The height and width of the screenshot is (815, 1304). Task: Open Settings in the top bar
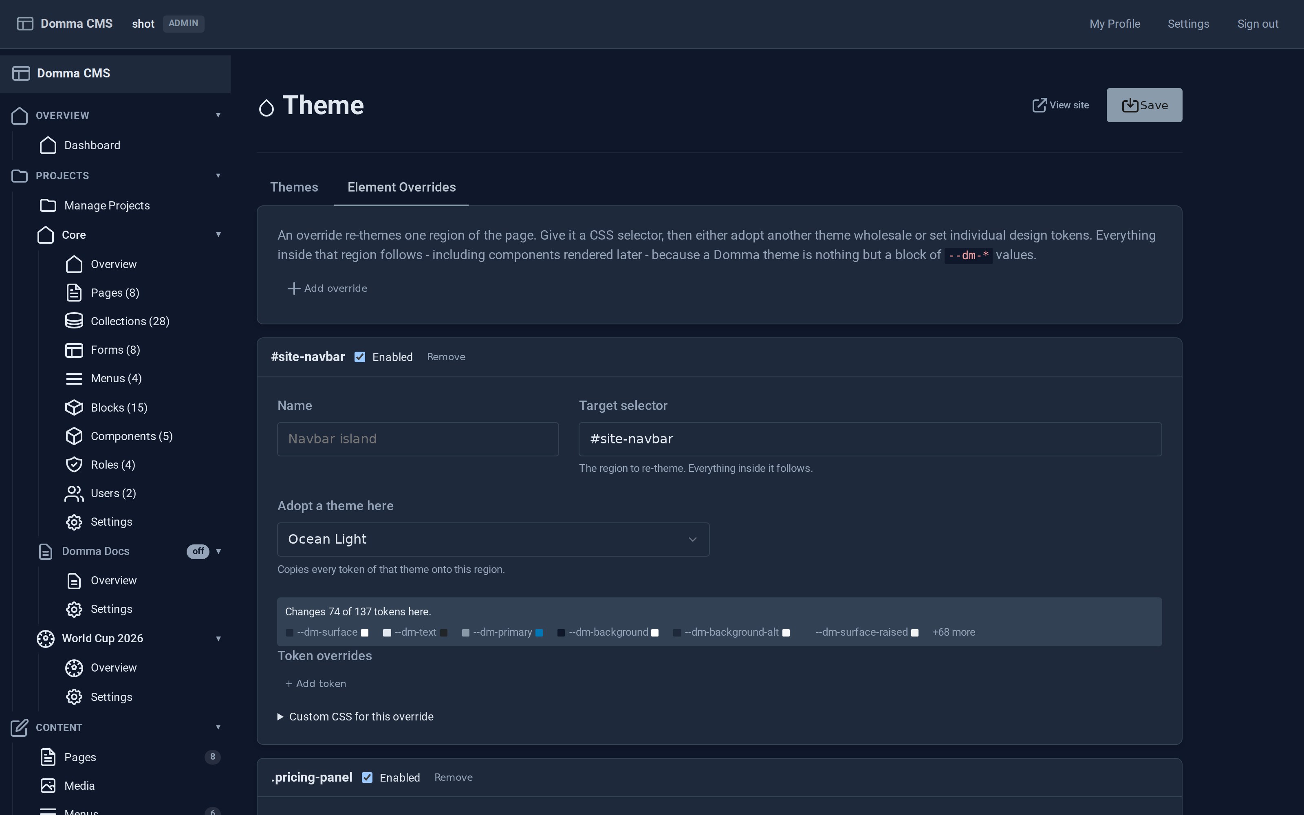pyautogui.click(x=1188, y=24)
